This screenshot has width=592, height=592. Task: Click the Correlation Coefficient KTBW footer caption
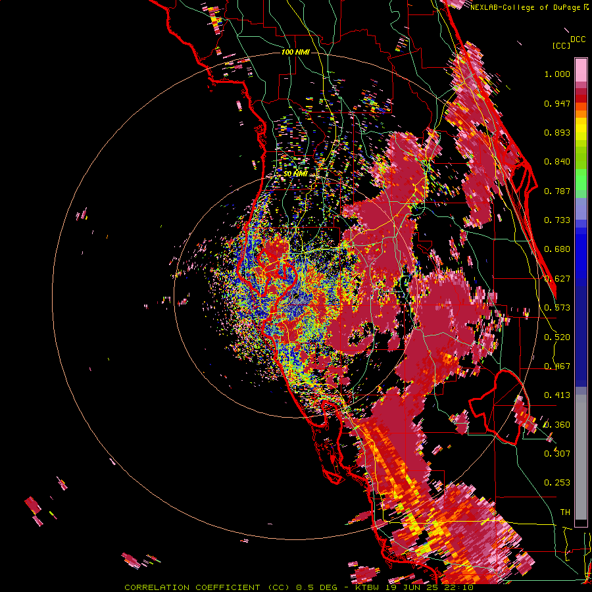[299, 587]
